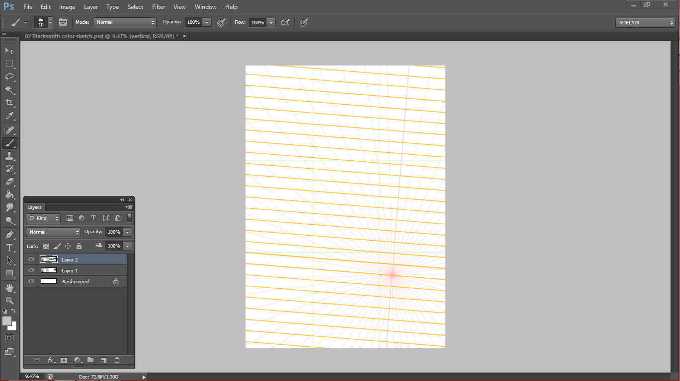Select the Path Selection tool
This screenshot has height=381, width=680.
[x=9, y=260]
